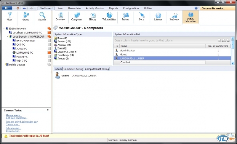The image size is (237, 144).
Task: Click Discuss this version link
Action: point(213,8)
